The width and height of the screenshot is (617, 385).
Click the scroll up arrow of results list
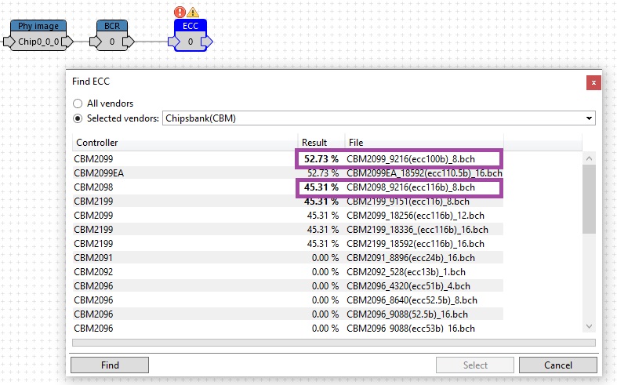click(589, 158)
